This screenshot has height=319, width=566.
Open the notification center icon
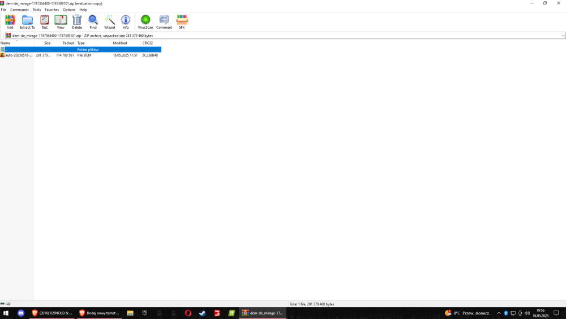point(556,313)
